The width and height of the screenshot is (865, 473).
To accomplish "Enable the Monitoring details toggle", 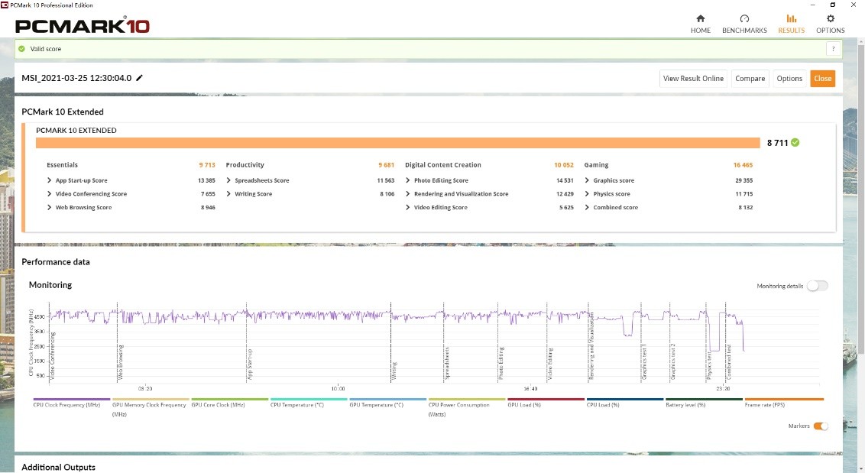I will (x=817, y=286).
